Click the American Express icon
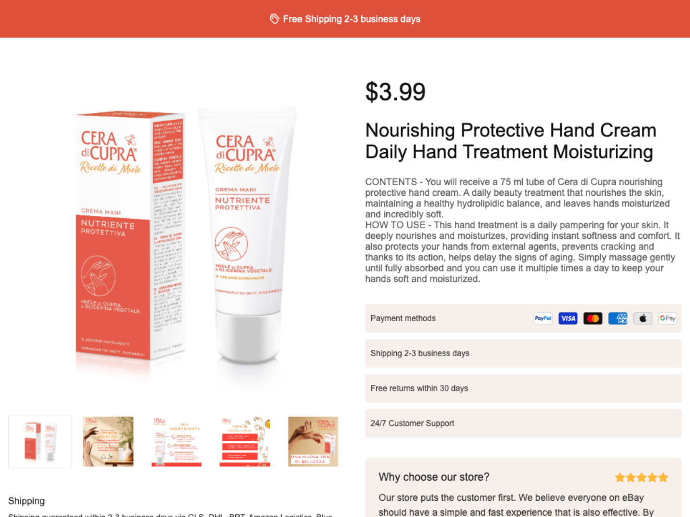This screenshot has height=517, width=690. click(618, 318)
